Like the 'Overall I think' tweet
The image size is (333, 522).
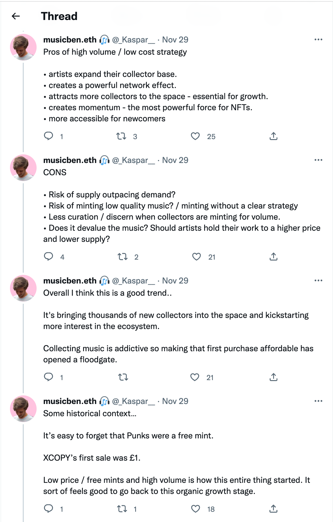(x=195, y=377)
